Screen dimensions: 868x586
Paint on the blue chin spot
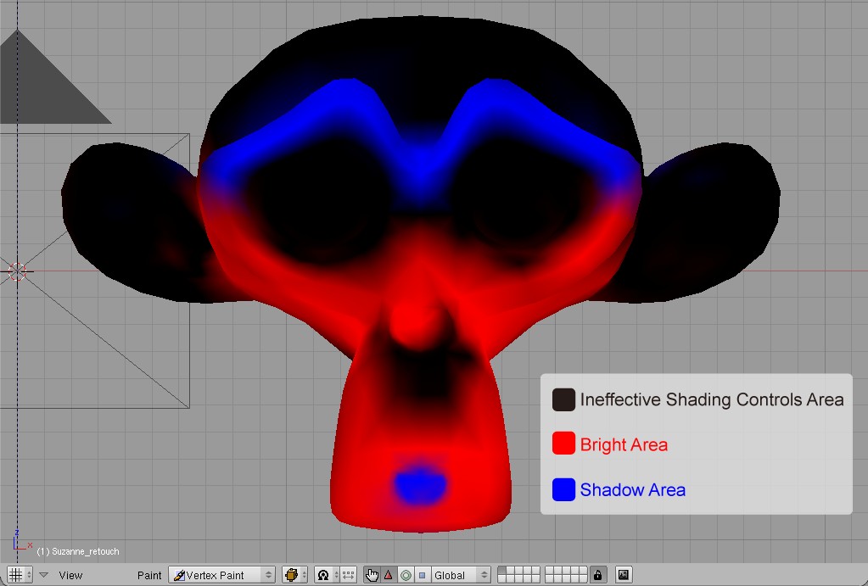coord(420,485)
